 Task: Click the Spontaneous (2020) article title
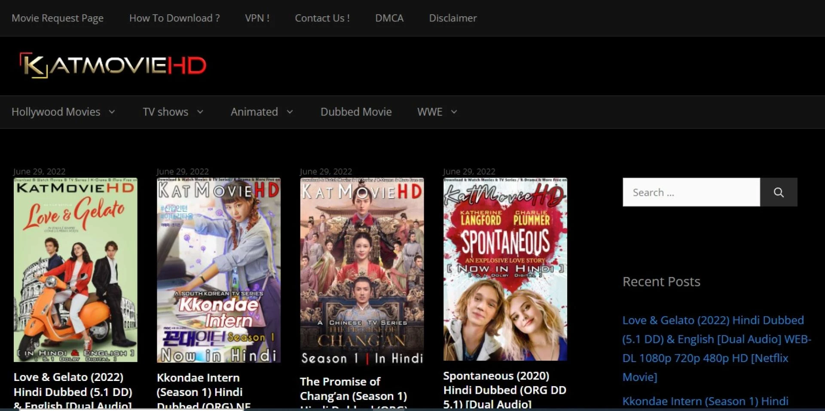(x=505, y=389)
